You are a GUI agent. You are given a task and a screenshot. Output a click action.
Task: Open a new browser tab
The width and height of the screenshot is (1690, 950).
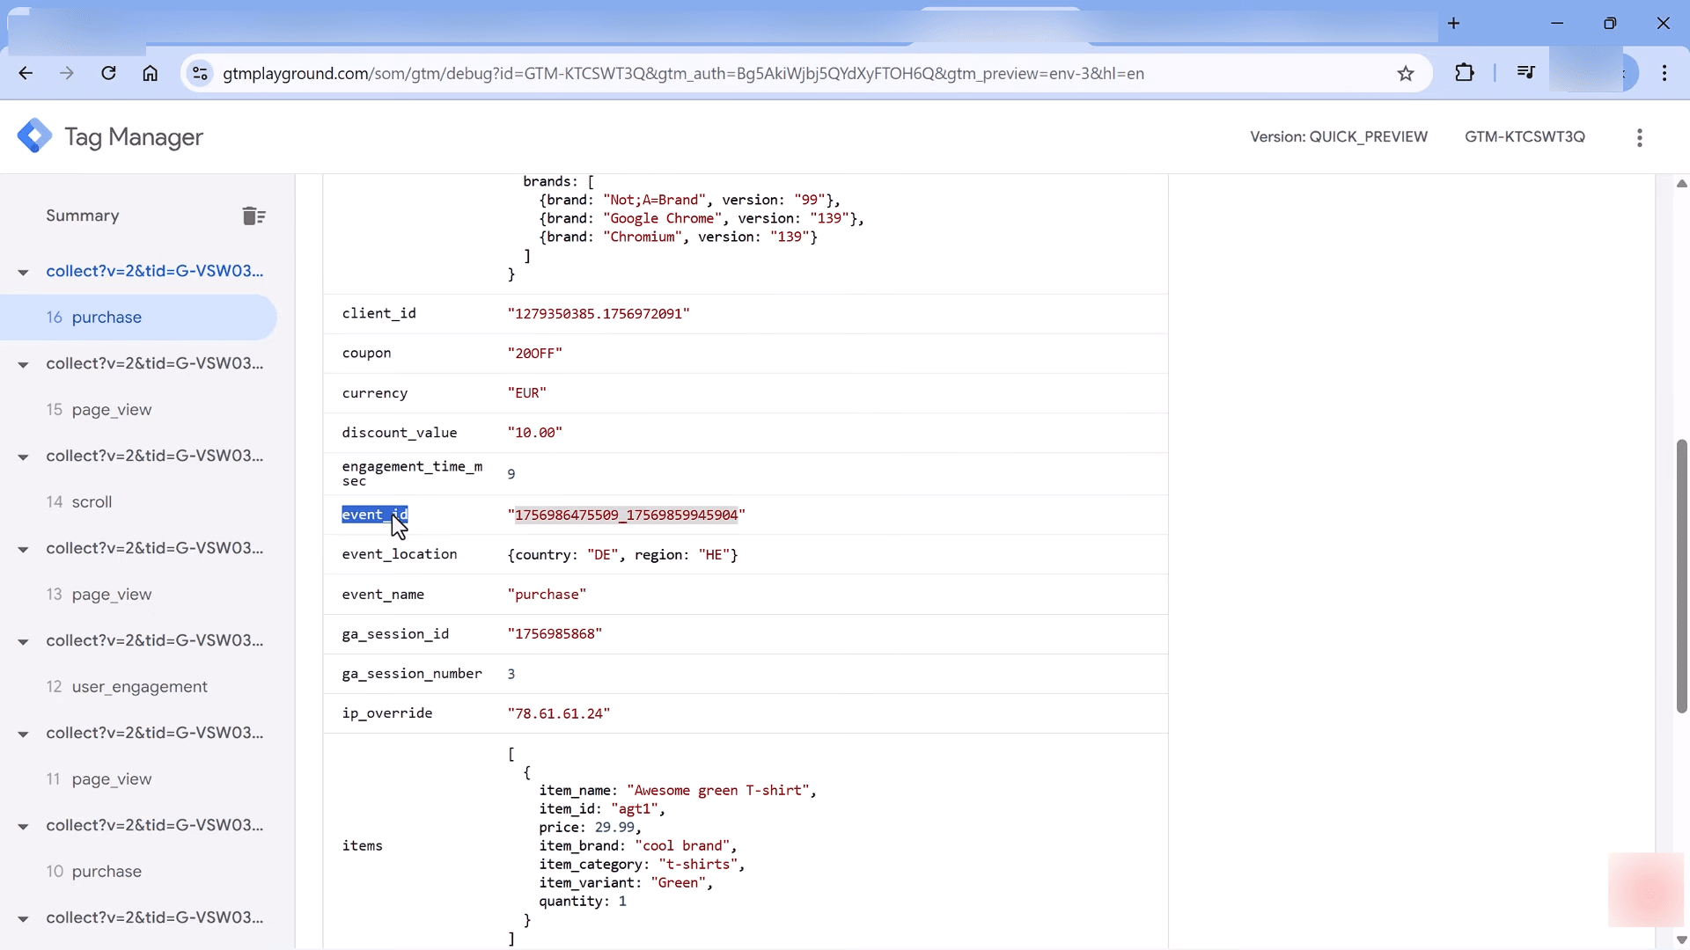[x=1454, y=24]
